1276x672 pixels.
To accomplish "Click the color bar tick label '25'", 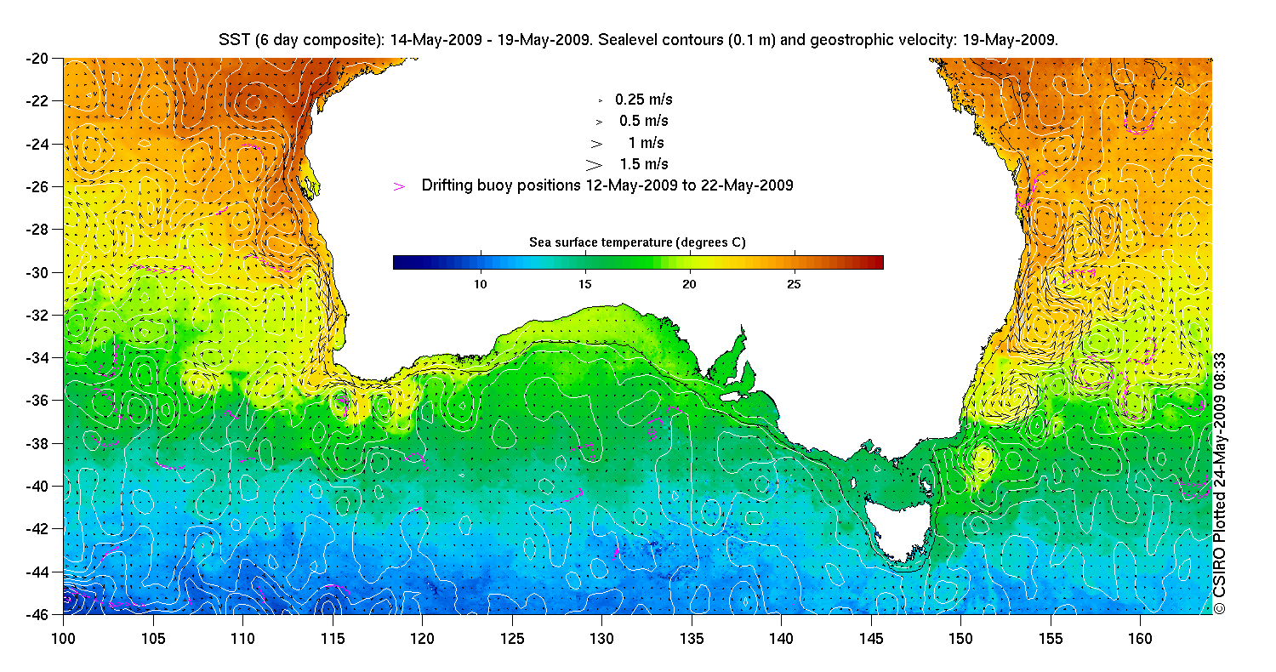I will (794, 284).
